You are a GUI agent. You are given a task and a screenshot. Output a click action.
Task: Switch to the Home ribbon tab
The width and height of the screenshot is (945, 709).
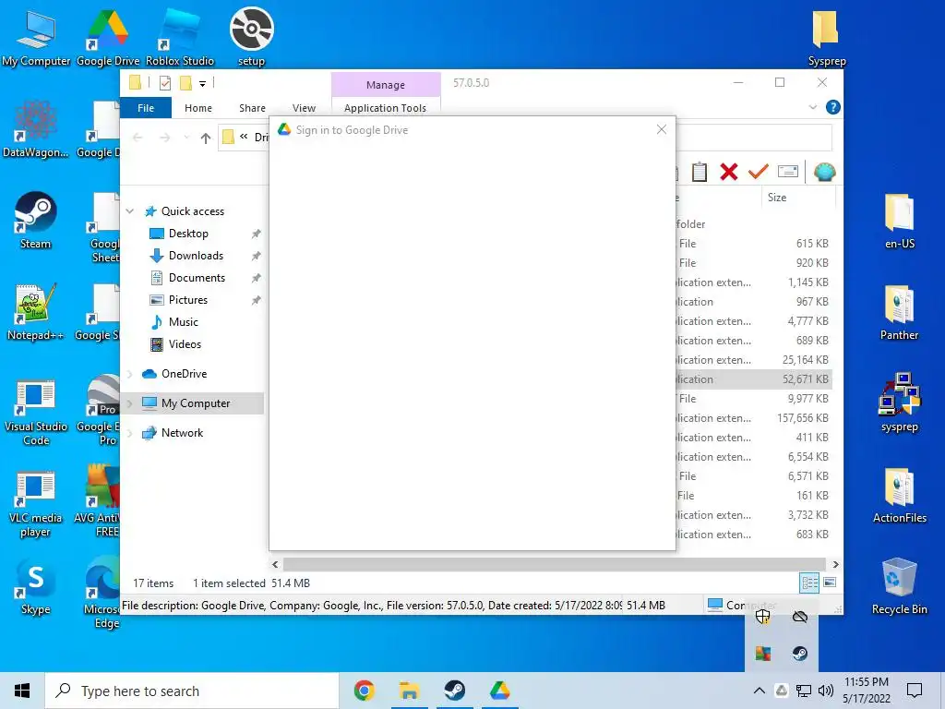198,108
